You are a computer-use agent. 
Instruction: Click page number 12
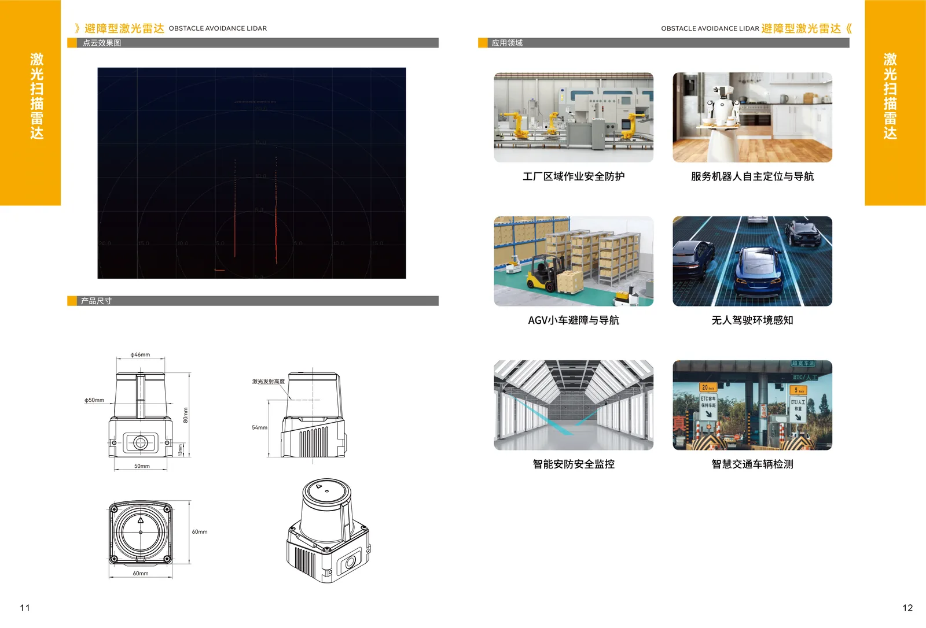[907, 608]
